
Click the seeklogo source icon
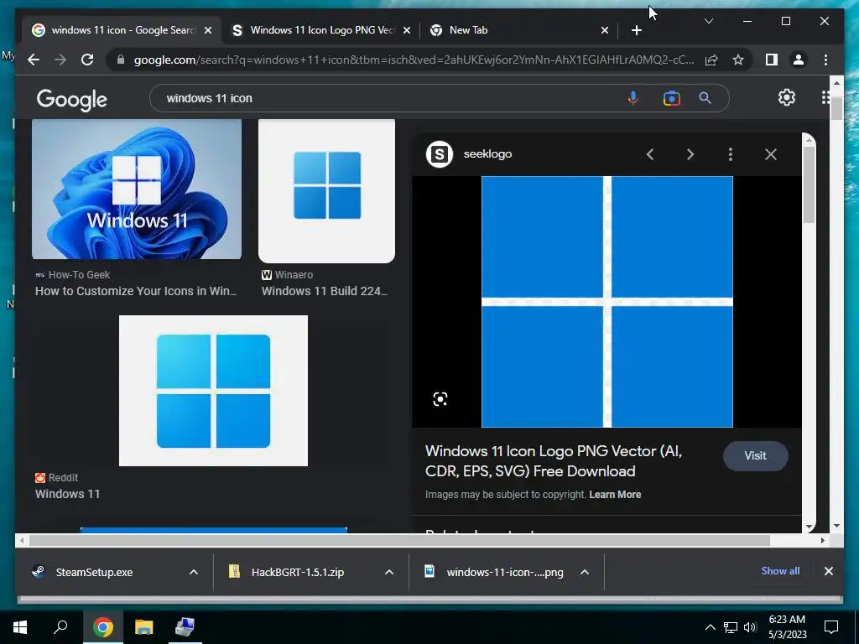coord(440,154)
